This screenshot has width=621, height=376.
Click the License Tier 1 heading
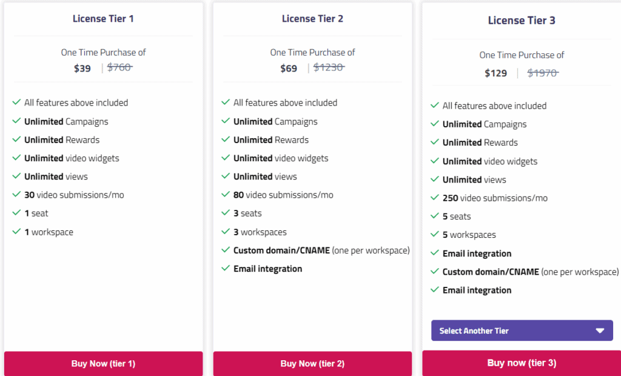point(103,19)
